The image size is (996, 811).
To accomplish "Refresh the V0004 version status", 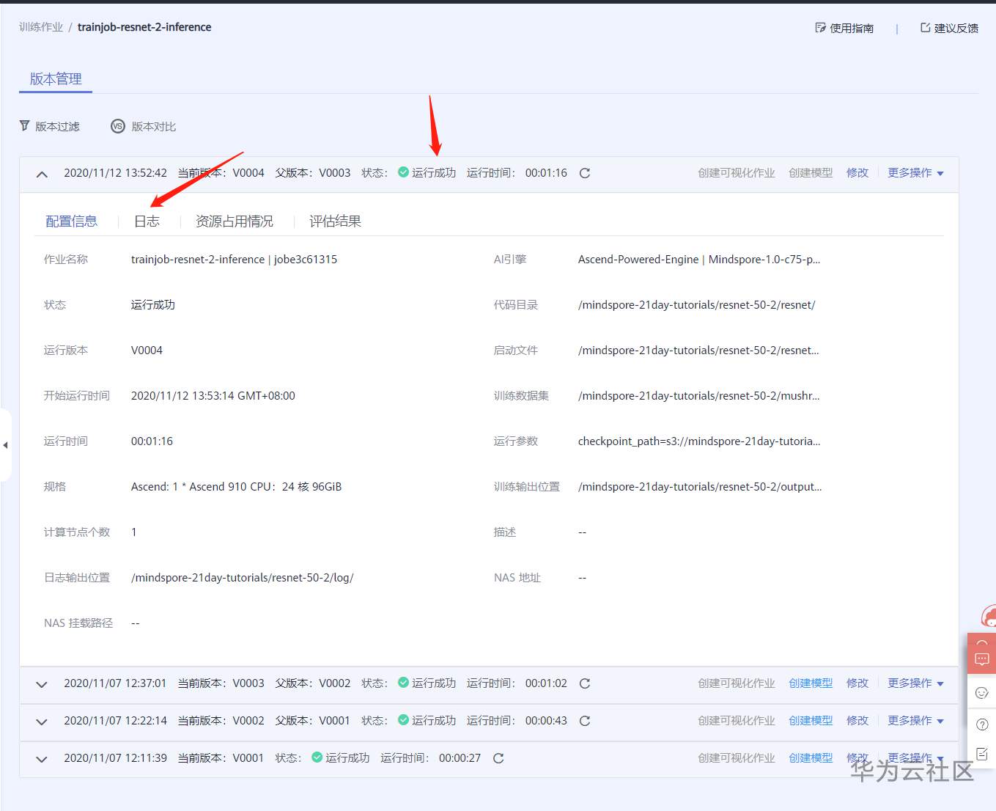I will pyautogui.click(x=585, y=173).
